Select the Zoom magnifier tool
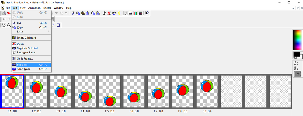The height and width of the screenshot is (116, 303). coord(9,25)
